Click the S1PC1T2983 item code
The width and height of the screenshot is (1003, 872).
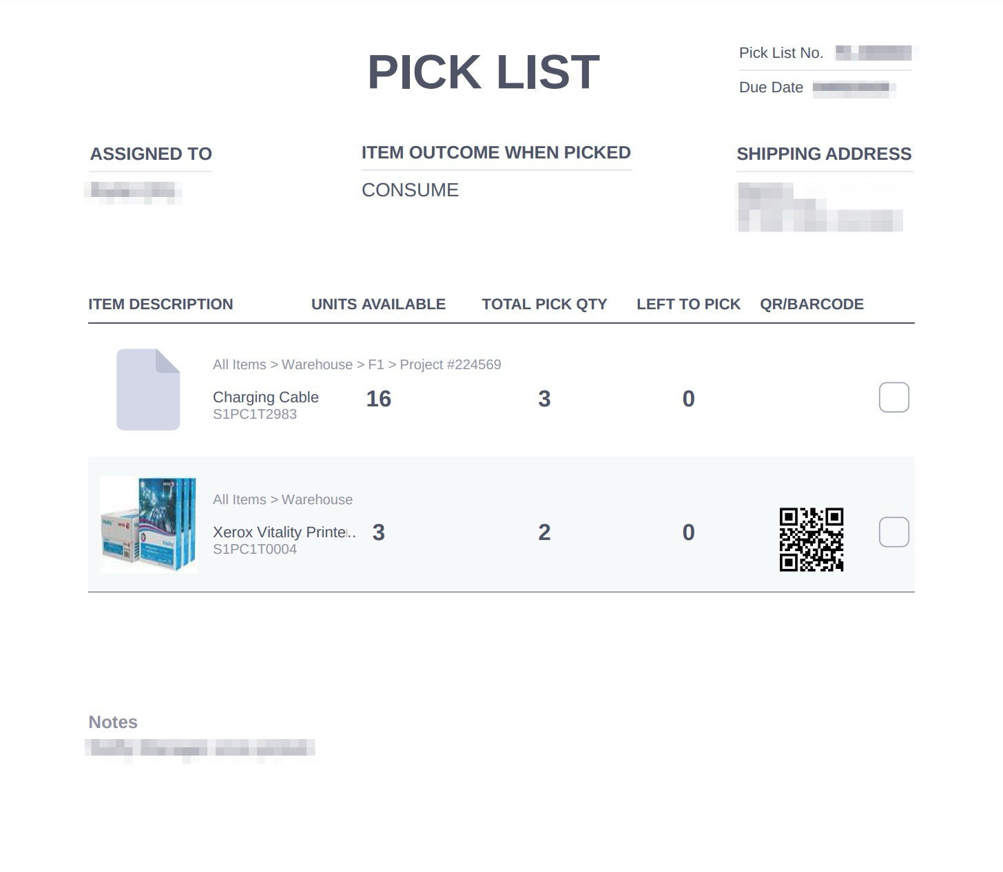click(x=255, y=414)
